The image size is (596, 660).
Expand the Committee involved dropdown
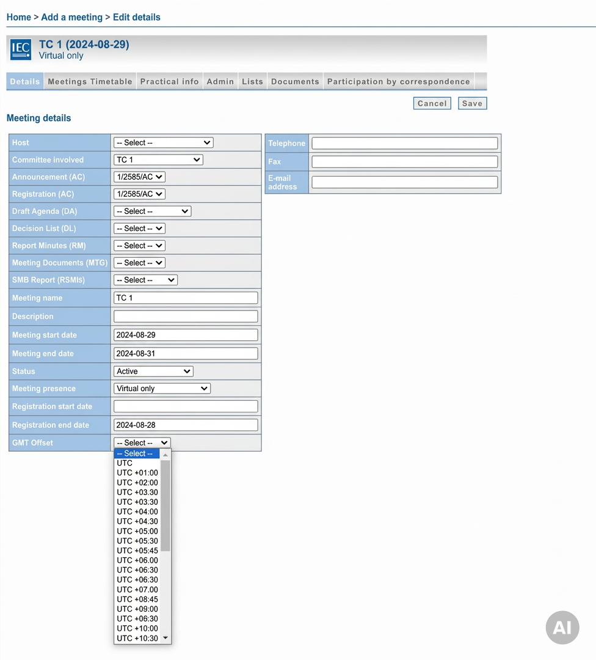tap(158, 160)
